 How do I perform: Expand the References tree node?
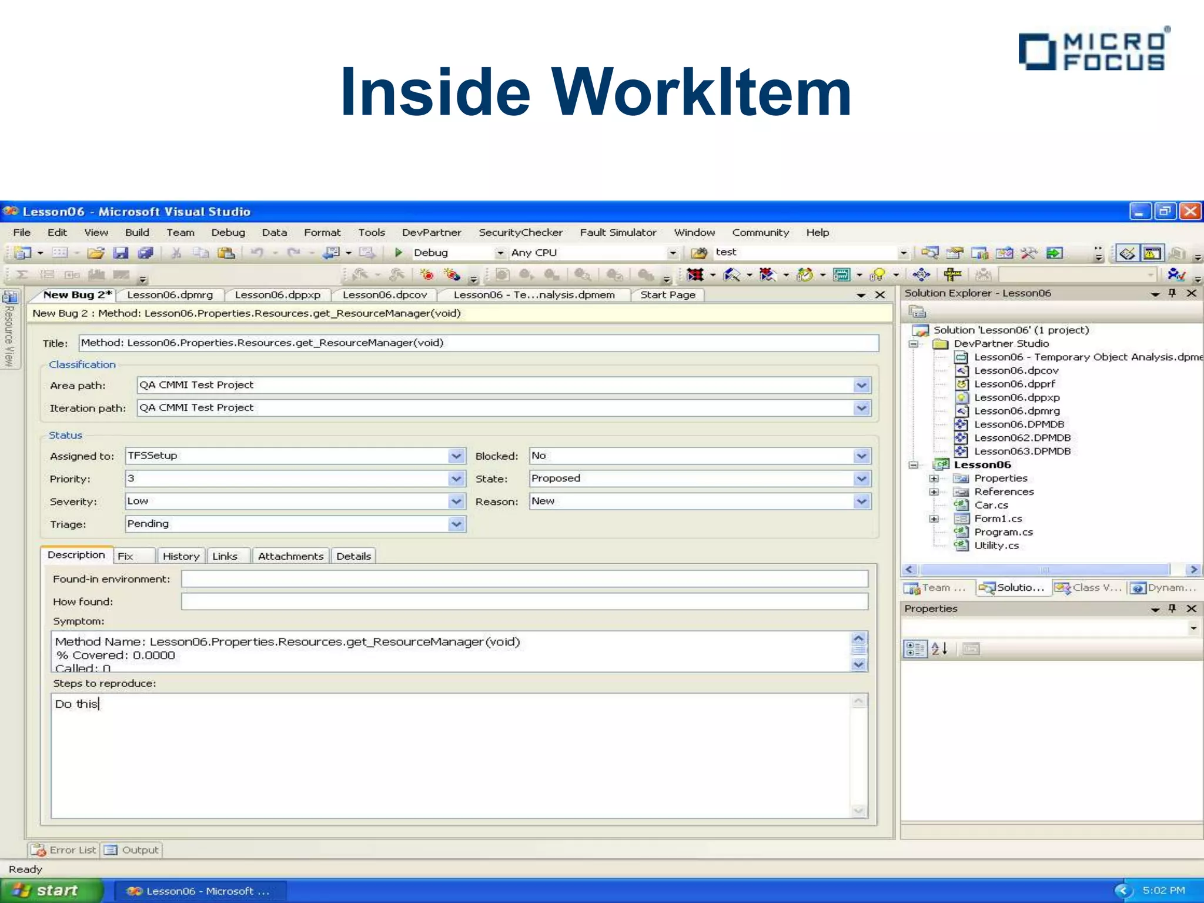[934, 492]
